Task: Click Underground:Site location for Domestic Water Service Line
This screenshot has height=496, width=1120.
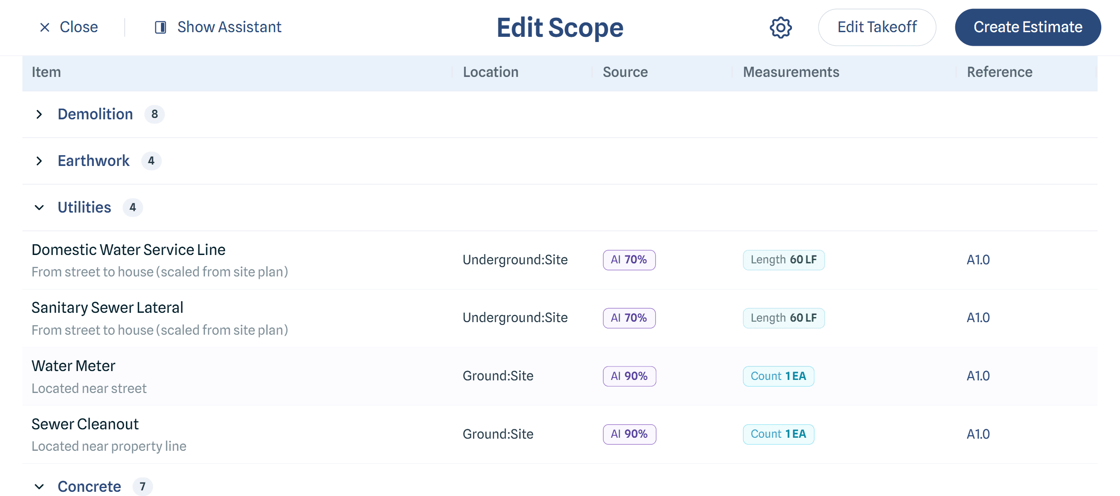Action: point(515,260)
